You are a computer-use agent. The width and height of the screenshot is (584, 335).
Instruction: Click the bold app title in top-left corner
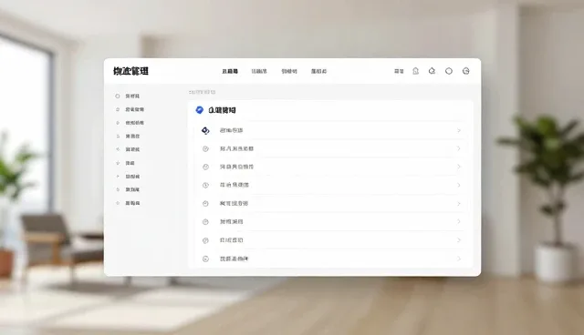(130, 71)
